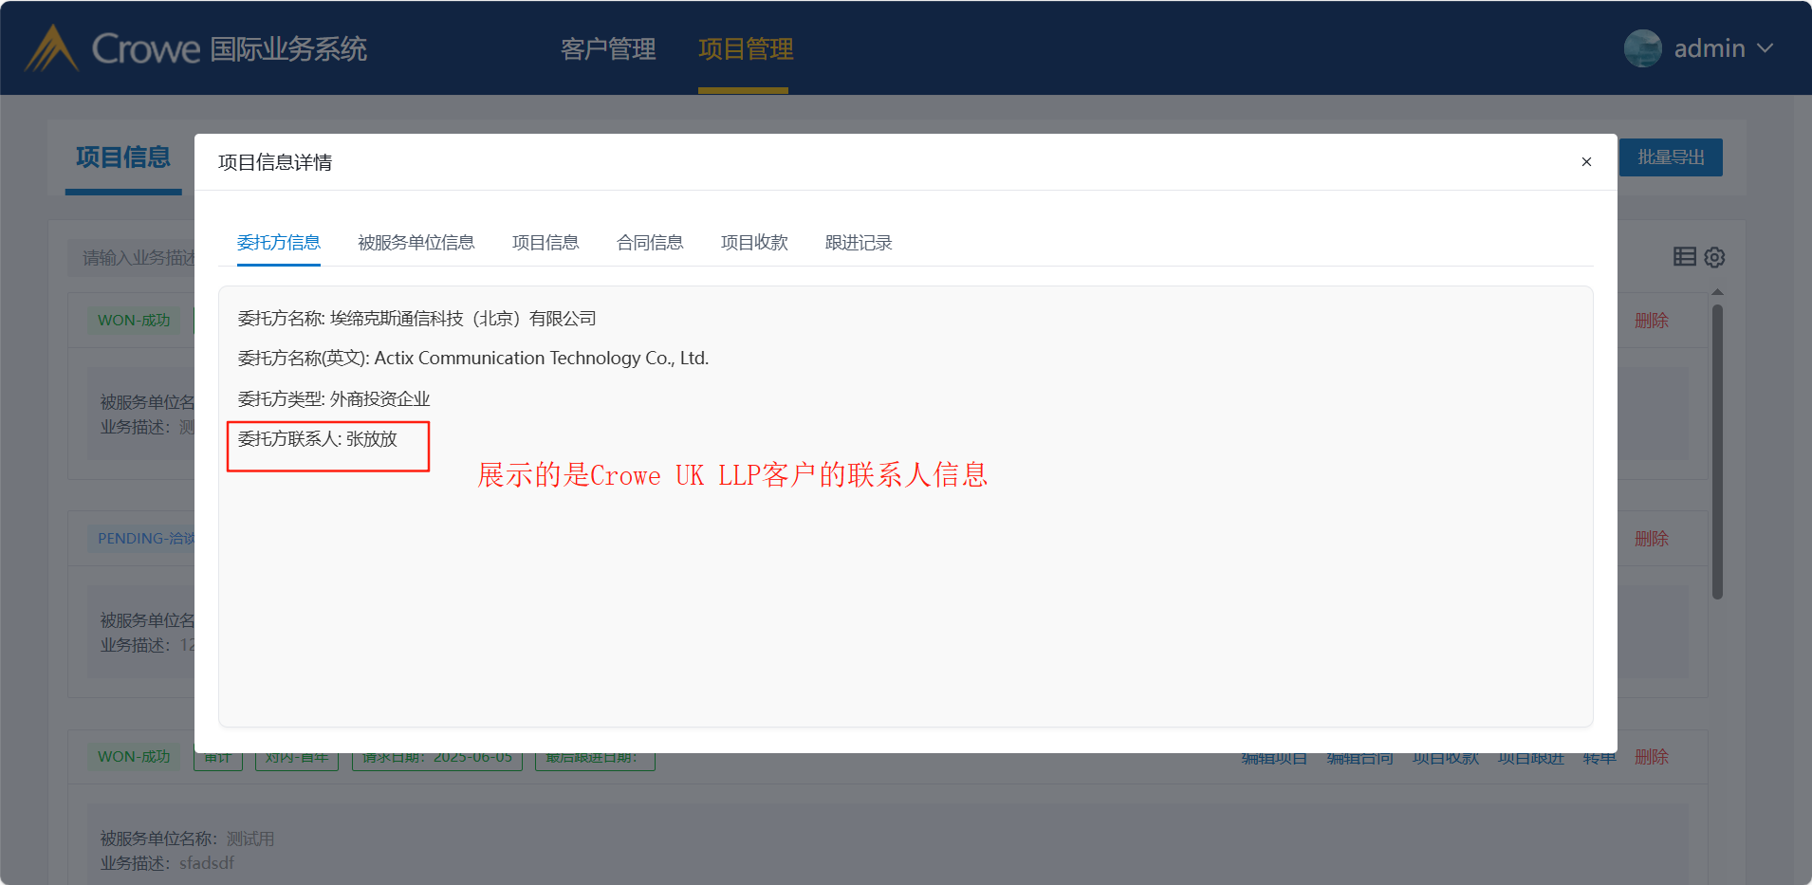Click the 业务描述: sfadsdf text
The width and height of the screenshot is (1812, 885).
(x=167, y=863)
